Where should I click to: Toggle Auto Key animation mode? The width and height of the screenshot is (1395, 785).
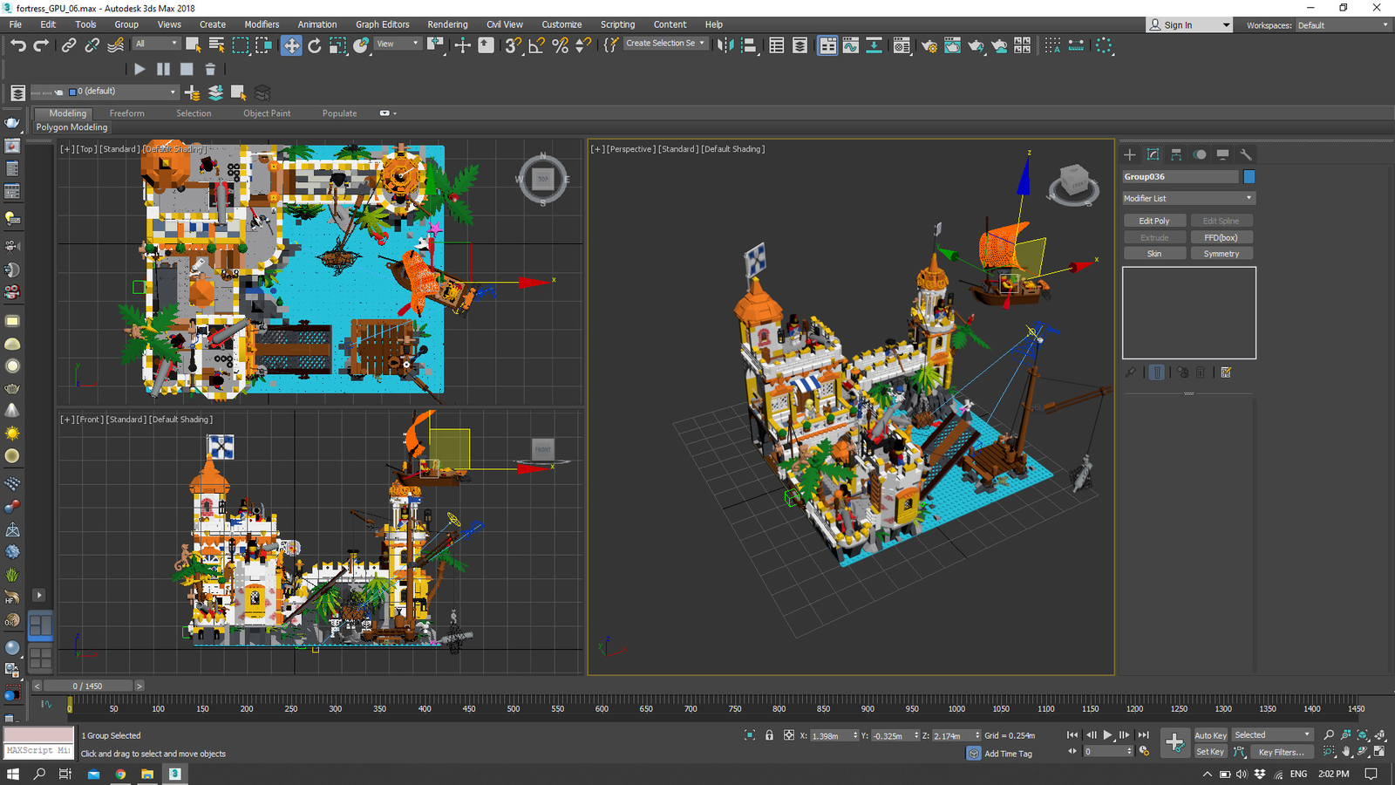tap(1209, 735)
